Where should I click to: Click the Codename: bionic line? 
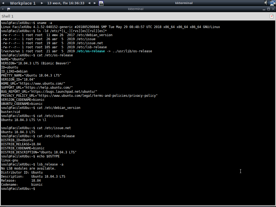point(22,185)
